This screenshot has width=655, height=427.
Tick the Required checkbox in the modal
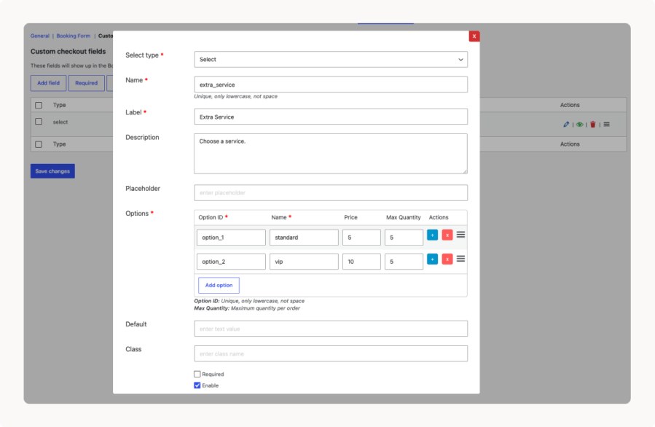pyautogui.click(x=197, y=374)
